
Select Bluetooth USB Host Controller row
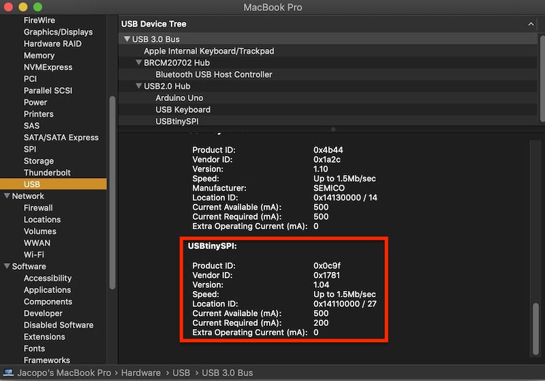click(328, 74)
